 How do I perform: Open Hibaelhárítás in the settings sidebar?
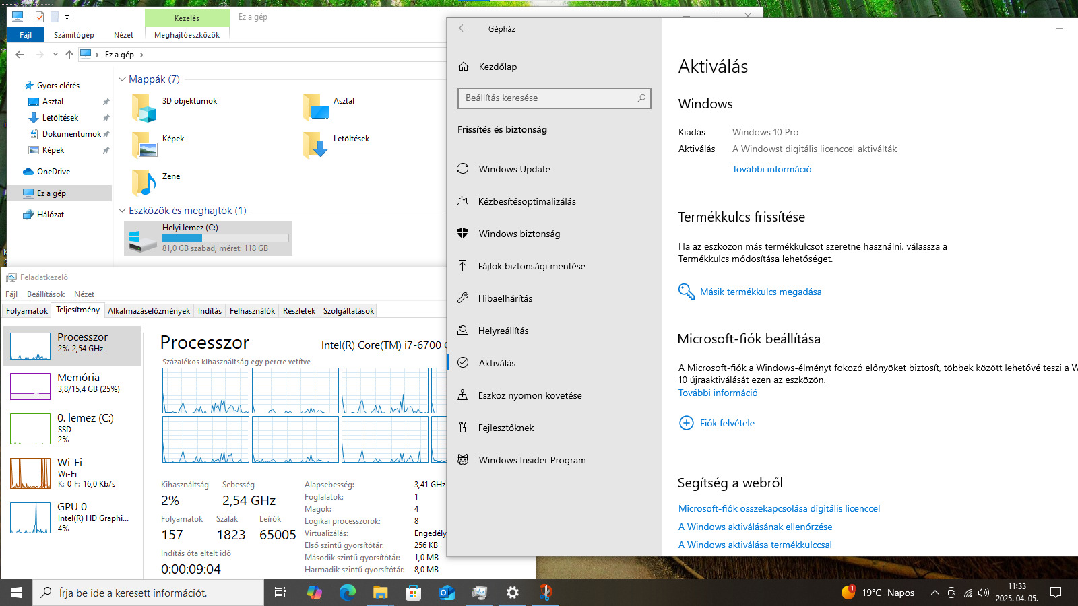tap(554, 298)
